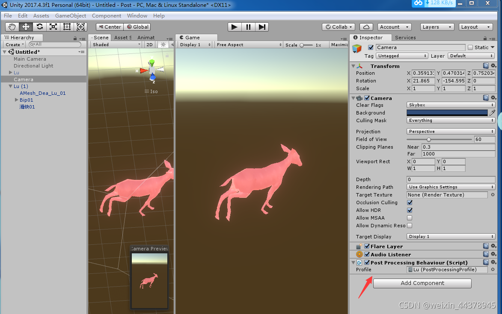The image size is (502, 314).
Task: Select the Rotate tool
Action: coord(39,27)
